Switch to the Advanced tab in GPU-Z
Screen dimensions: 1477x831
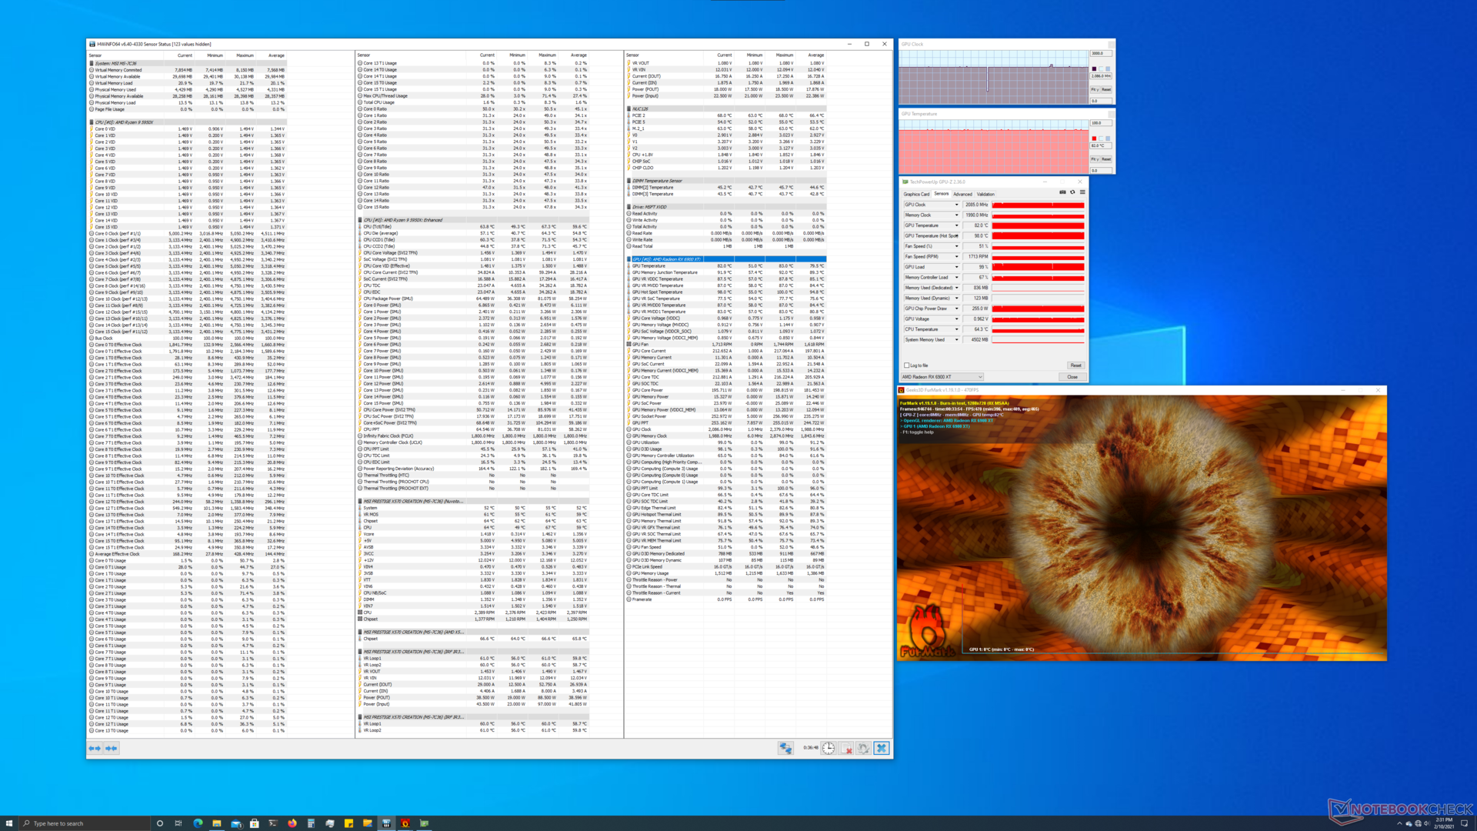[x=962, y=194]
